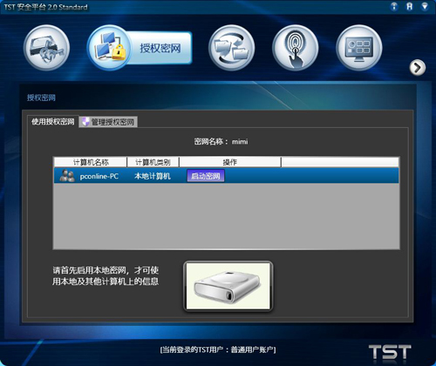The image size is (436, 366).
Task: Click the disk drive thumbnail image
Action: 228,286
